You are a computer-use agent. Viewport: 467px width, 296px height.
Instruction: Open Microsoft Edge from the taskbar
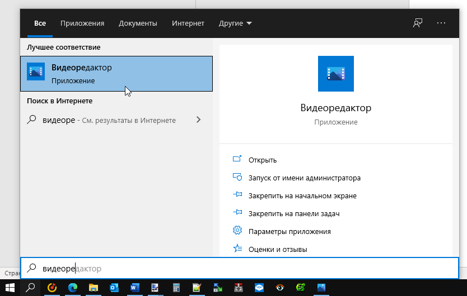(73, 288)
